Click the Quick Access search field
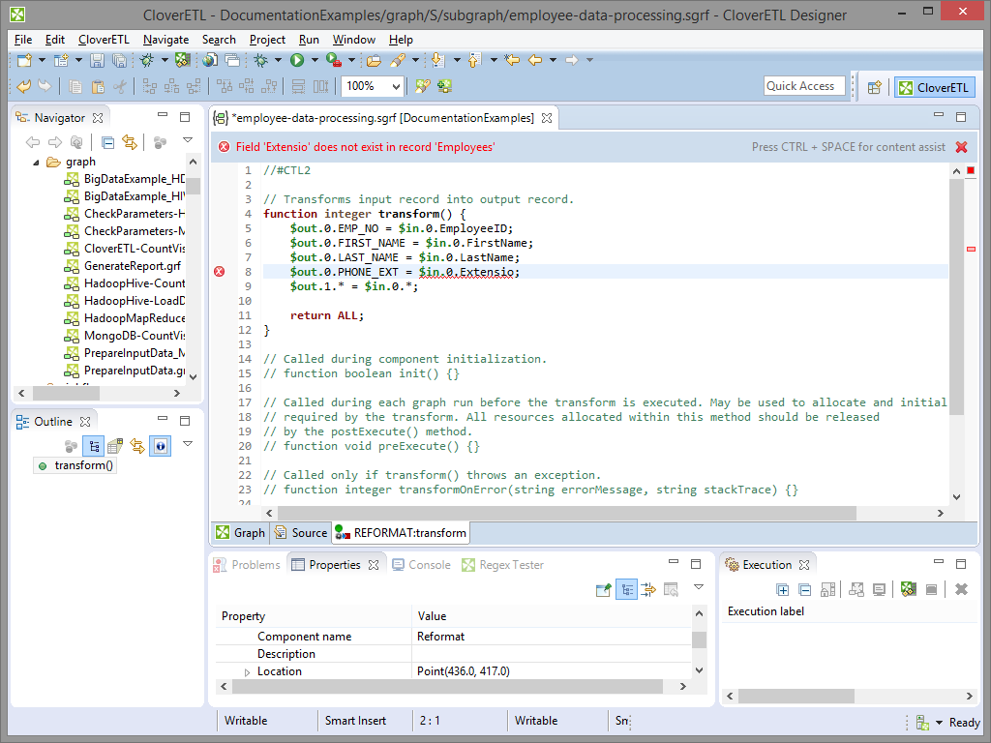The width and height of the screenshot is (991, 743). (x=803, y=86)
